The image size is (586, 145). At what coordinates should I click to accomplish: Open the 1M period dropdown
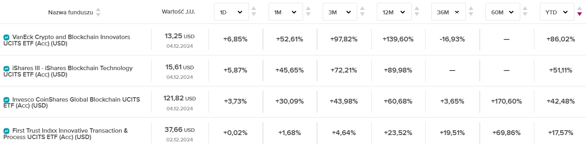285,12
